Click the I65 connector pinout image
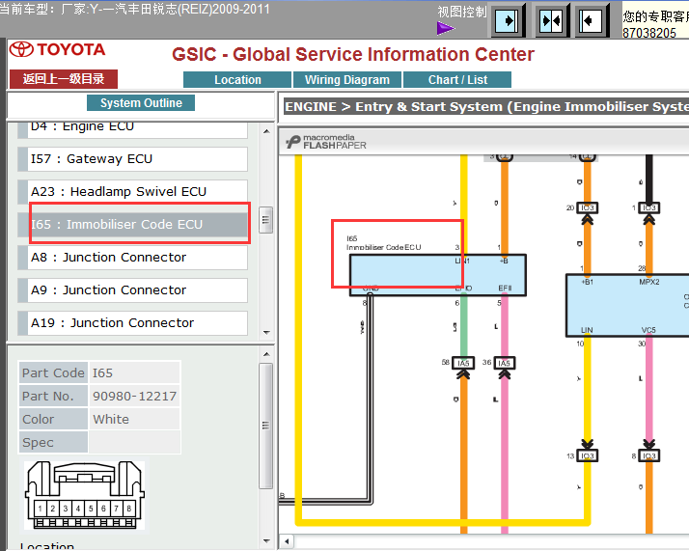689x551 pixels. tap(85, 495)
